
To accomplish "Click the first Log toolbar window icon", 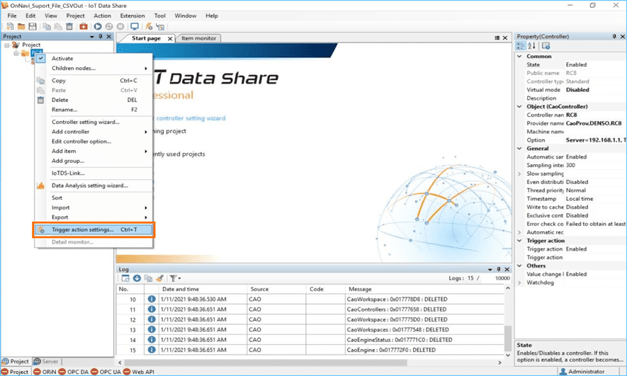I will (x=125, y=278).
